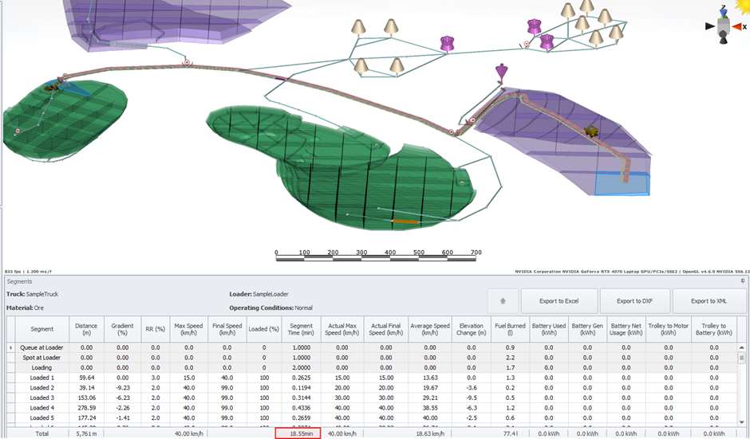
Task: Select the purple funnel-shaped hopper node
Action: pos(502,73)
